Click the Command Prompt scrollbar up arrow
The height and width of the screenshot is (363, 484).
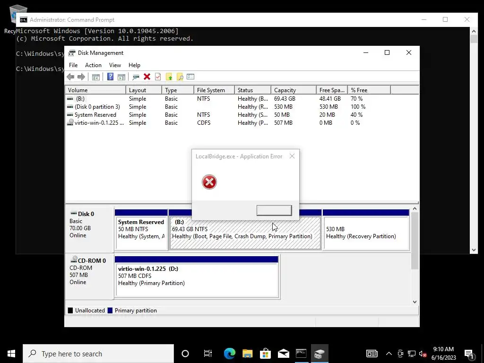474,31
